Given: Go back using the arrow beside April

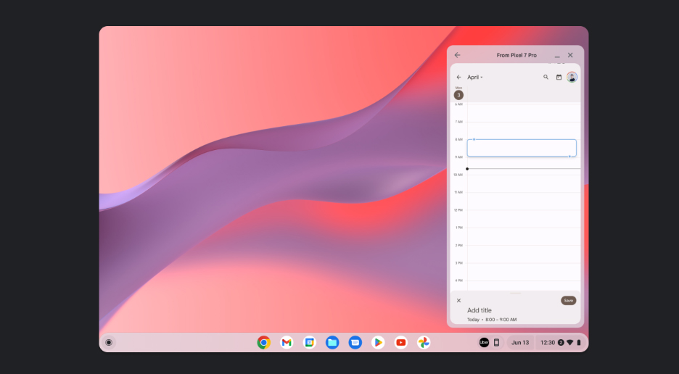Looking at the screenshot, I should click(x=458, y=77).
